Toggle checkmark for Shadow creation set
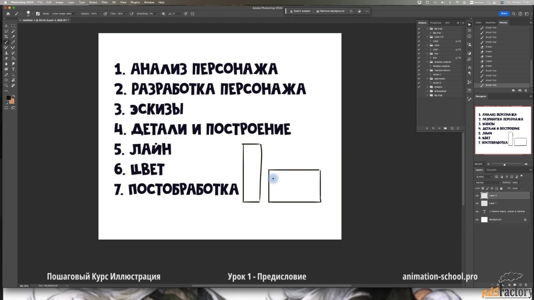This screenshot has width=534, height=300. [x=419, y=62]
